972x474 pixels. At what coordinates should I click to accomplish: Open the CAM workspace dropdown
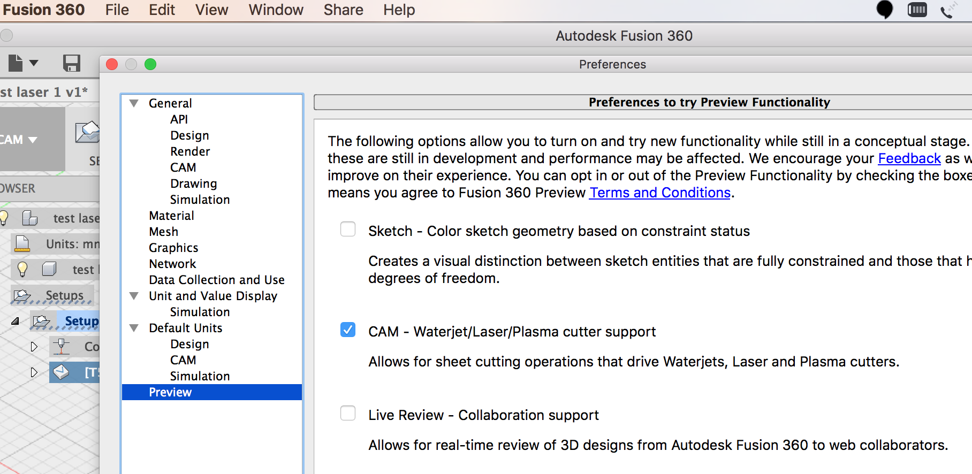point(19,140)
